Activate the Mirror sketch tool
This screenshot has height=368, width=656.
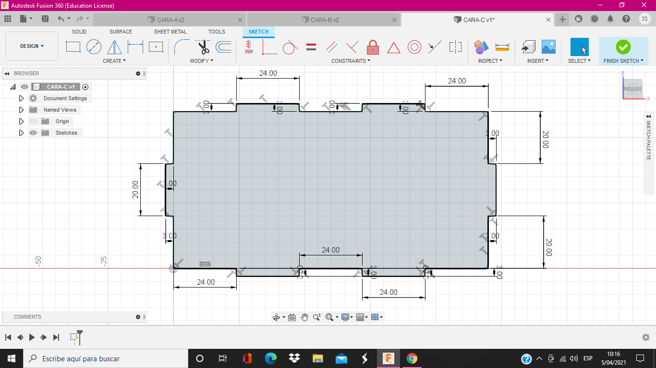point(114,47)
